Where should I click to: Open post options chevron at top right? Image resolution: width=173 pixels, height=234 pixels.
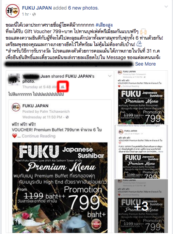(166, 6)
